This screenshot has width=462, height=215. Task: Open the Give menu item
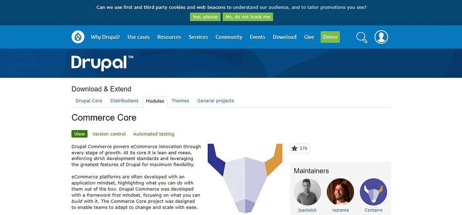[x=309, y=37]
